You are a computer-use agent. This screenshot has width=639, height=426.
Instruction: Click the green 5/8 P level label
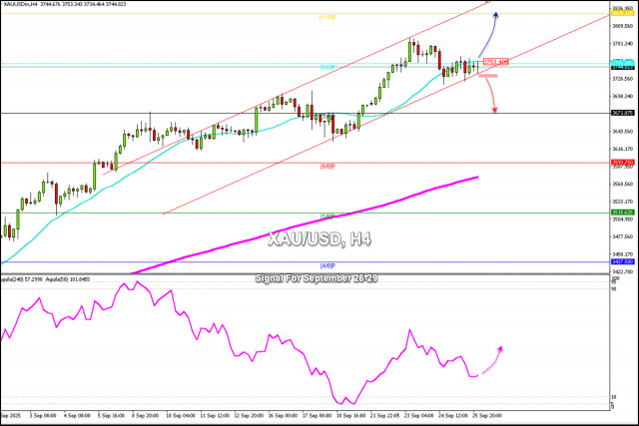(327, 216)
